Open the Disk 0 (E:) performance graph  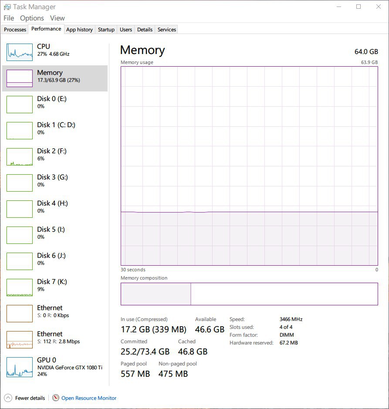click(x=20, y=105)
